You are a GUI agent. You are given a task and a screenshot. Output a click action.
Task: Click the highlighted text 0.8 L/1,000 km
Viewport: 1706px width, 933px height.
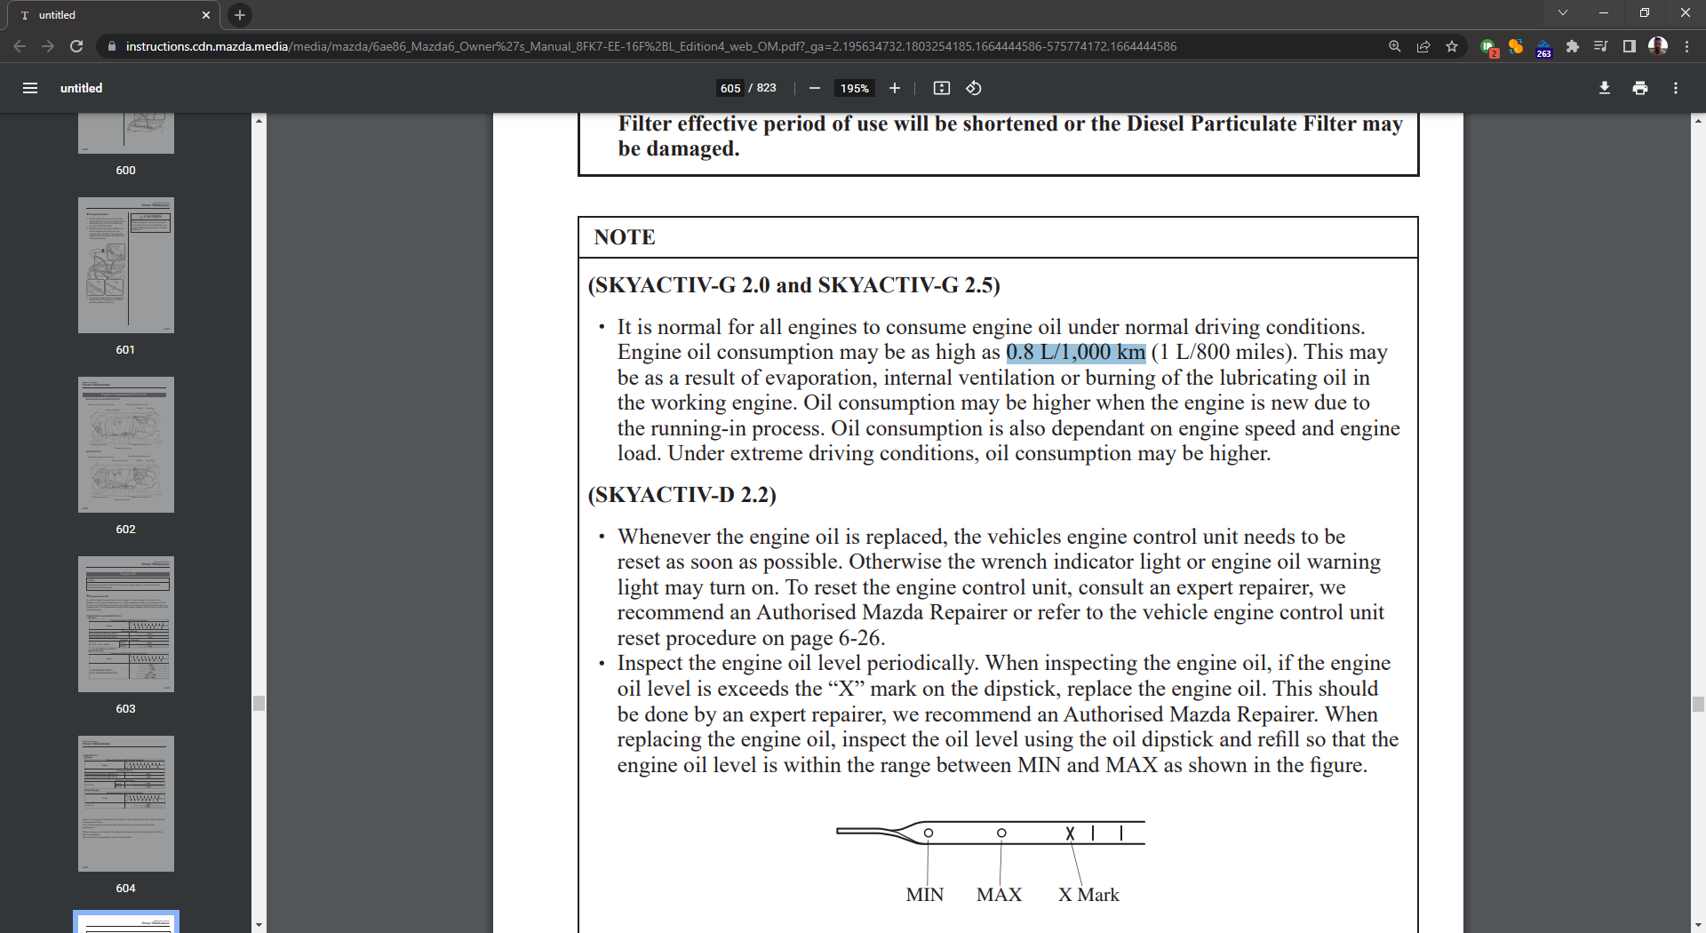click(1076, 353)
